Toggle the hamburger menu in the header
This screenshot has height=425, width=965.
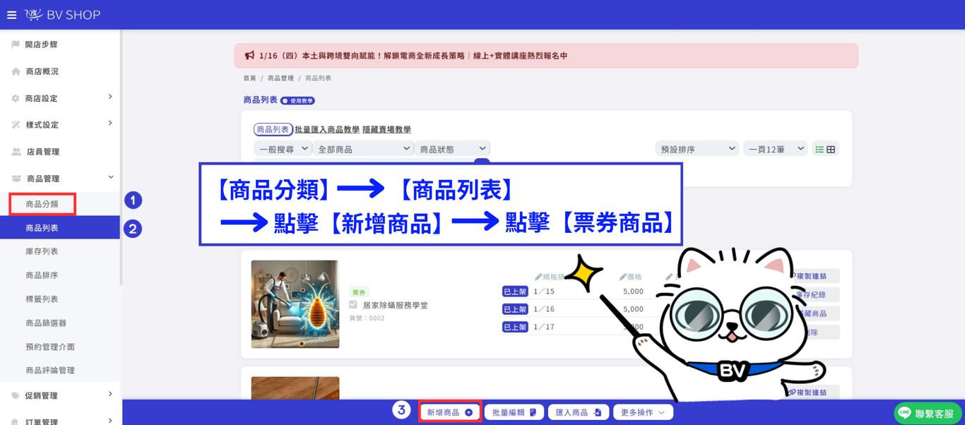11,15
